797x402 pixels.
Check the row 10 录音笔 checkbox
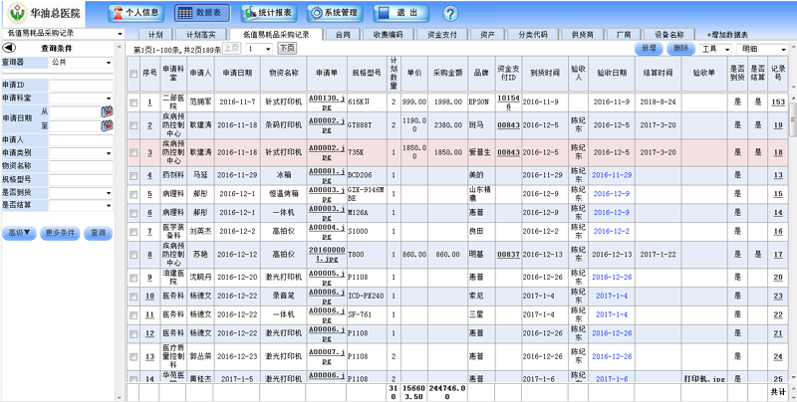[133, 297]
